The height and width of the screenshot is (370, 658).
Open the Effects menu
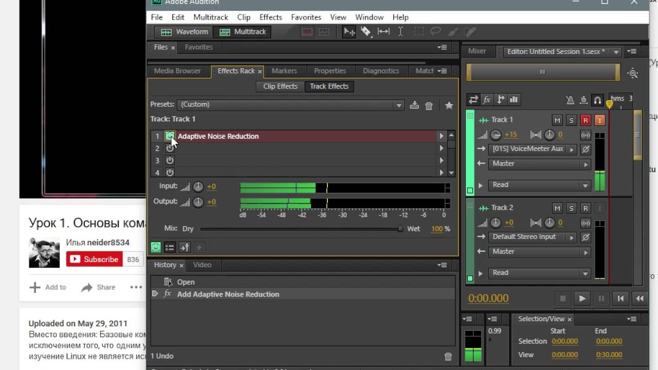[271, 17]
